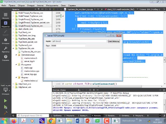Open the Adobe Acrobat taskbar icon
The image size is (166, 124).
point(23,121)
